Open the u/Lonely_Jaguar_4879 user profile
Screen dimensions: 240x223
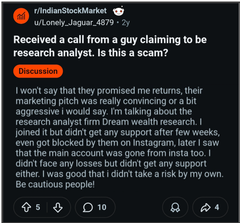[x=74, y=22]
